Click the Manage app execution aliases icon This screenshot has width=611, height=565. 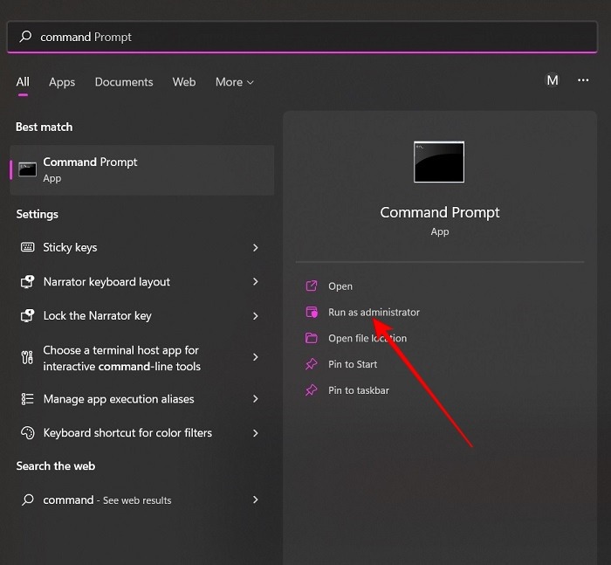tap(27, 399)
